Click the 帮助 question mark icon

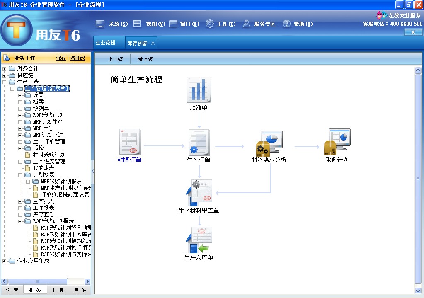coord(287,24)
